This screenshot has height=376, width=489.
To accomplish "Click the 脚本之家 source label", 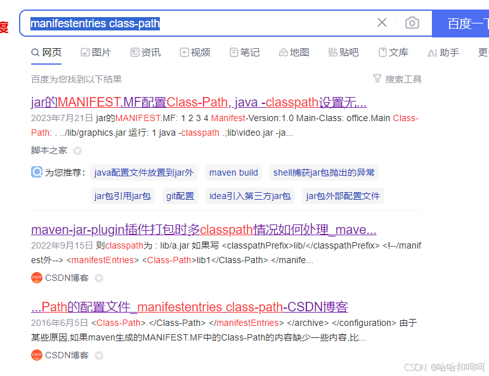I will point(49,150).
